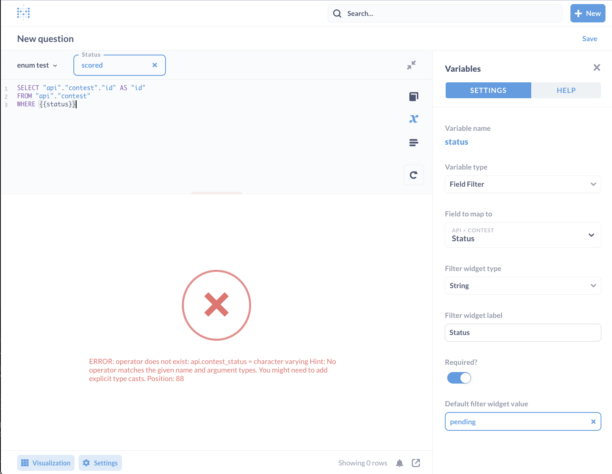Click the search magnifier icon
Screen dimensions: 612x474
[x=337, y=13]
